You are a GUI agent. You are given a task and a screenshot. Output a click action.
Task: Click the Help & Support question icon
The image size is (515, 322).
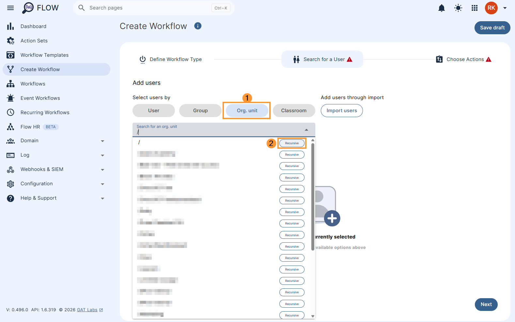point(10,198)
